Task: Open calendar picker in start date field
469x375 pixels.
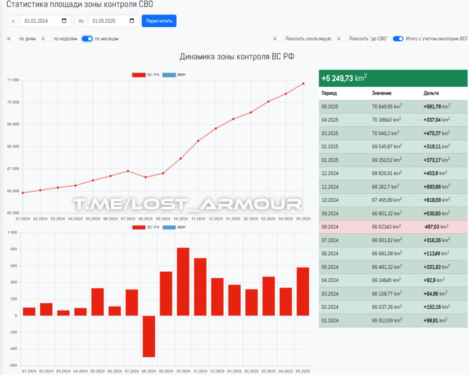Action: (64, 21)
